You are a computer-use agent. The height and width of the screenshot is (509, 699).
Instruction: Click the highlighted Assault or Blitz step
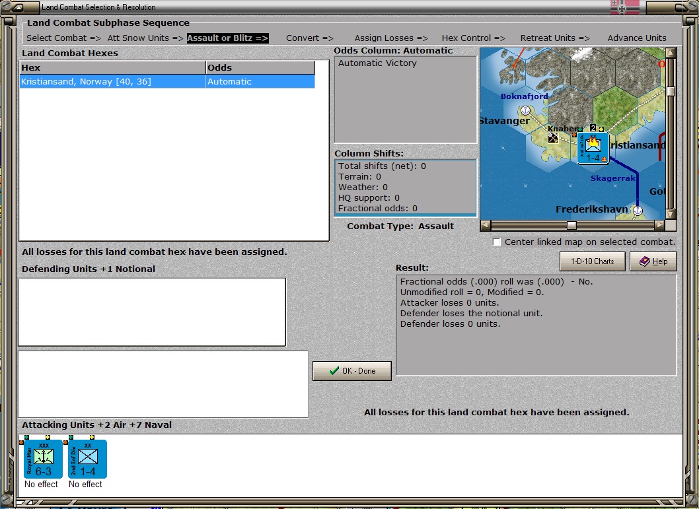click(227, 38)
